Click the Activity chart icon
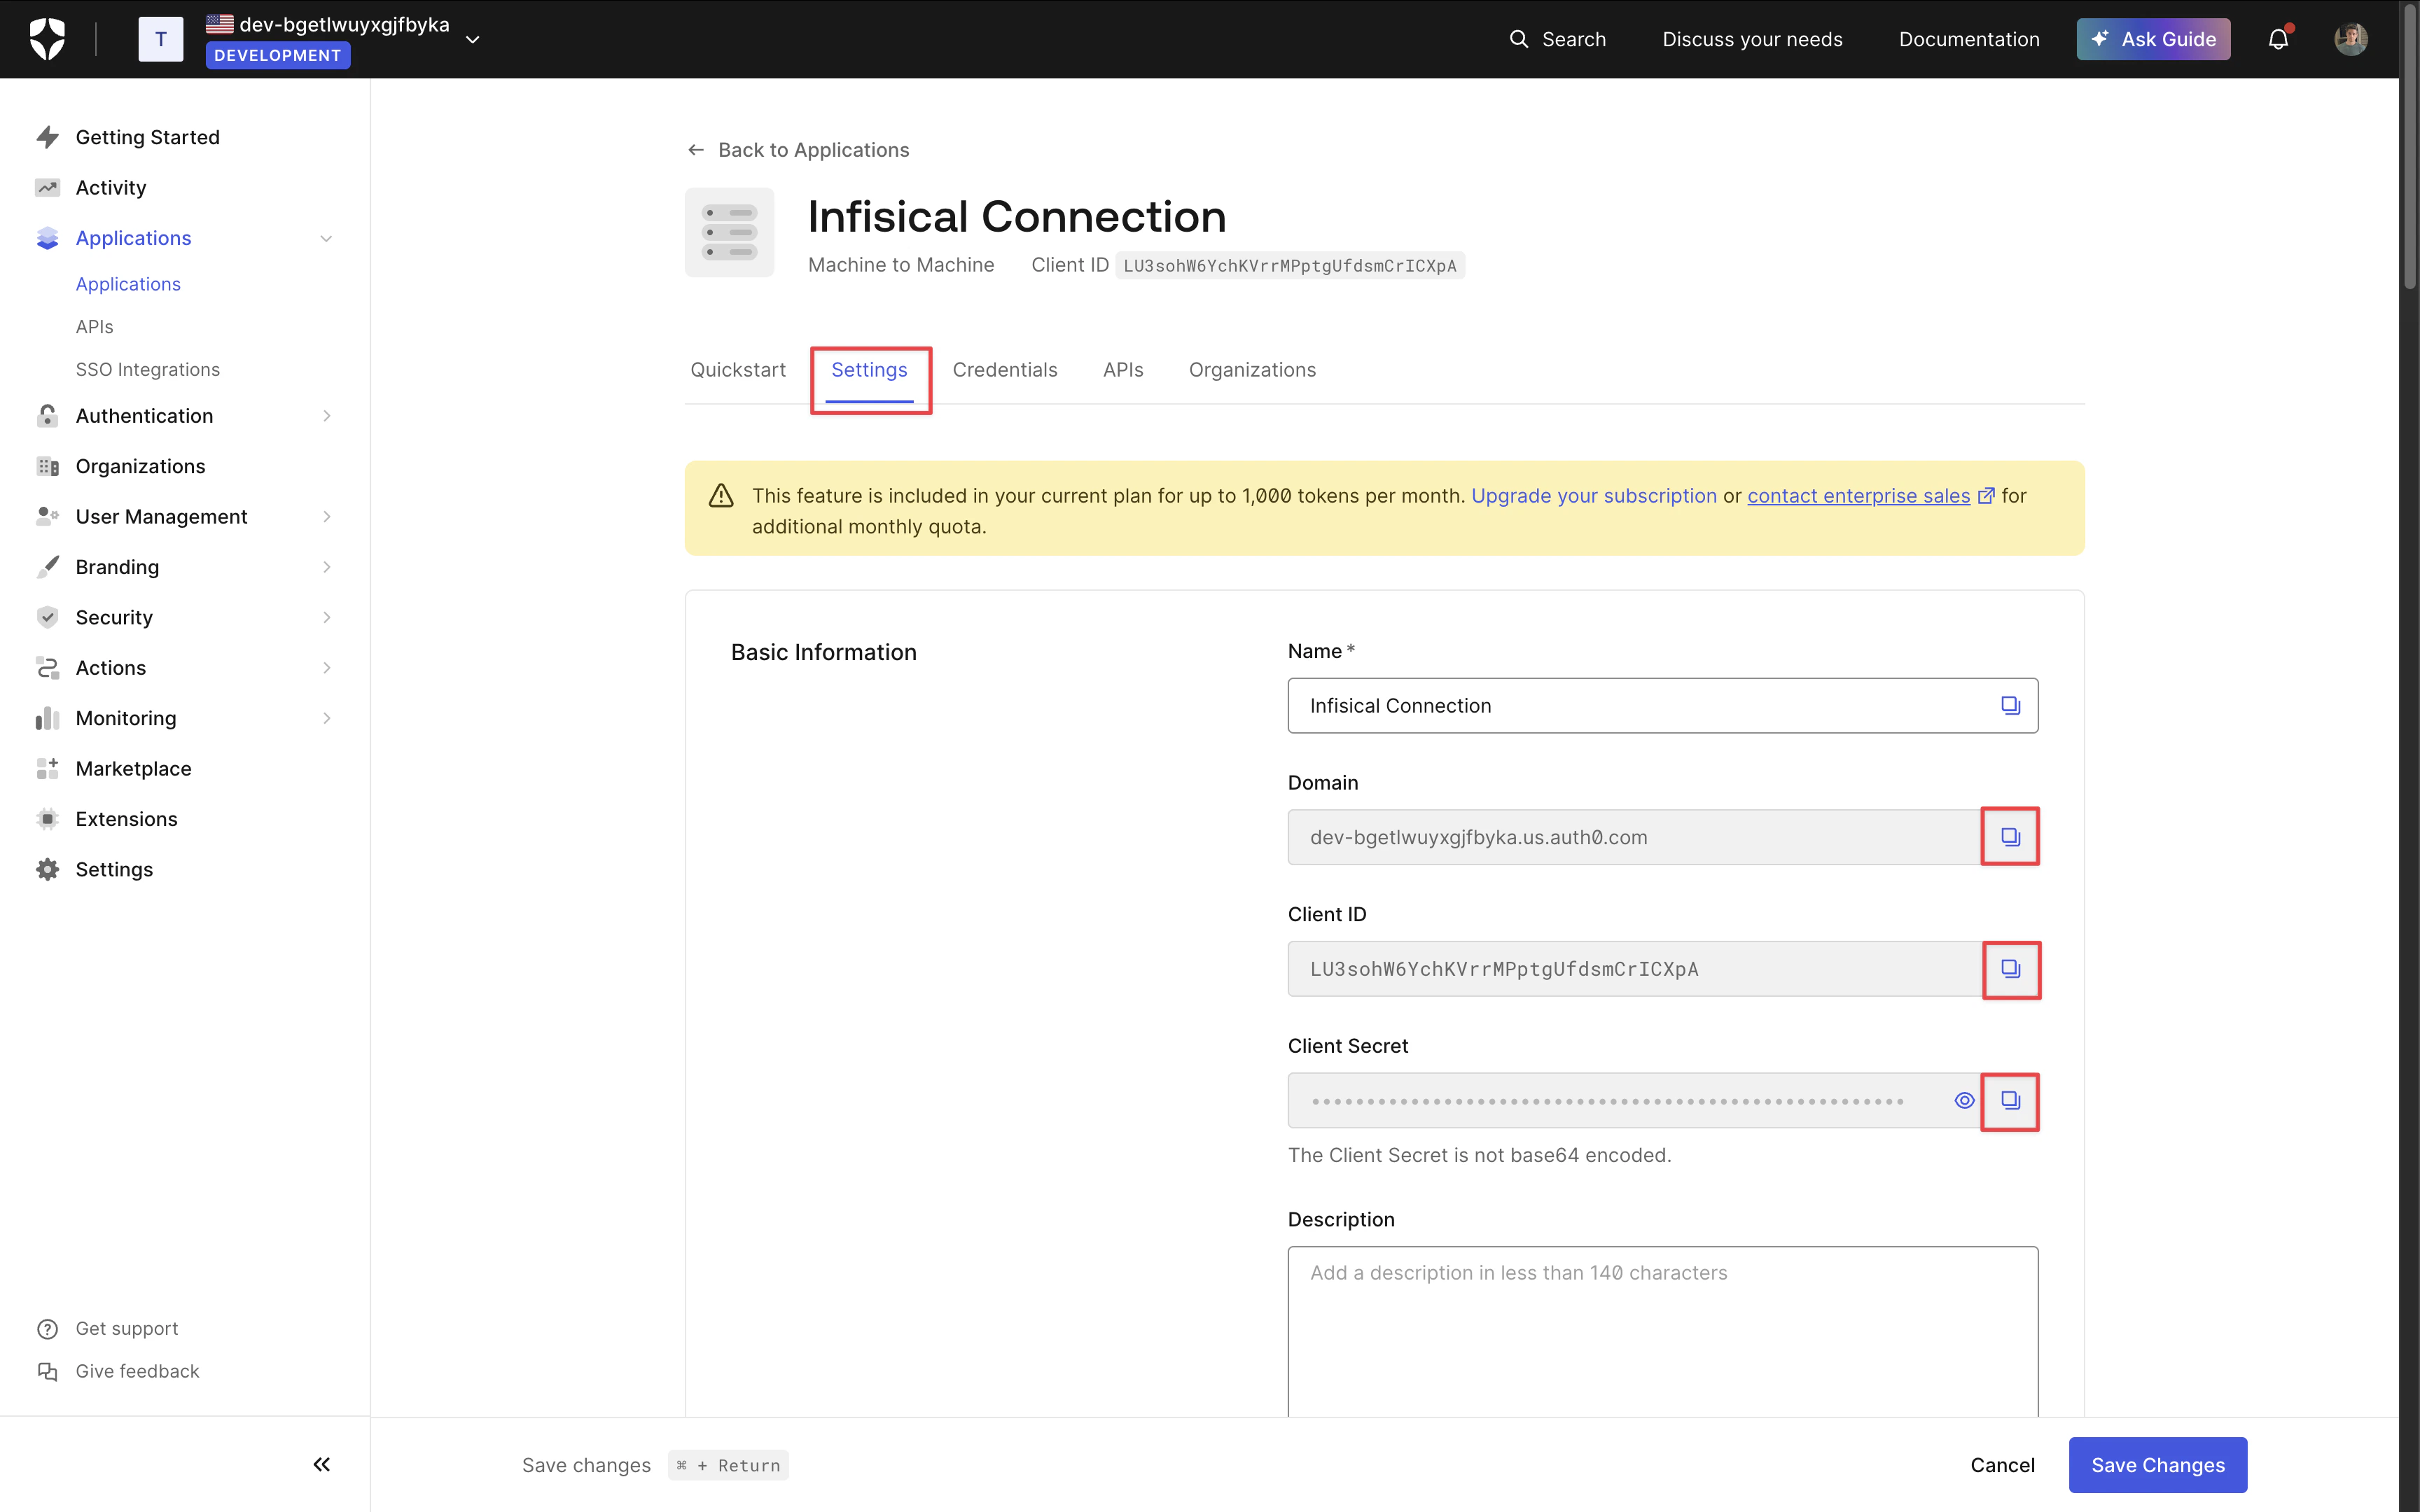The image size is (2420, 1512). coord(47,187)
